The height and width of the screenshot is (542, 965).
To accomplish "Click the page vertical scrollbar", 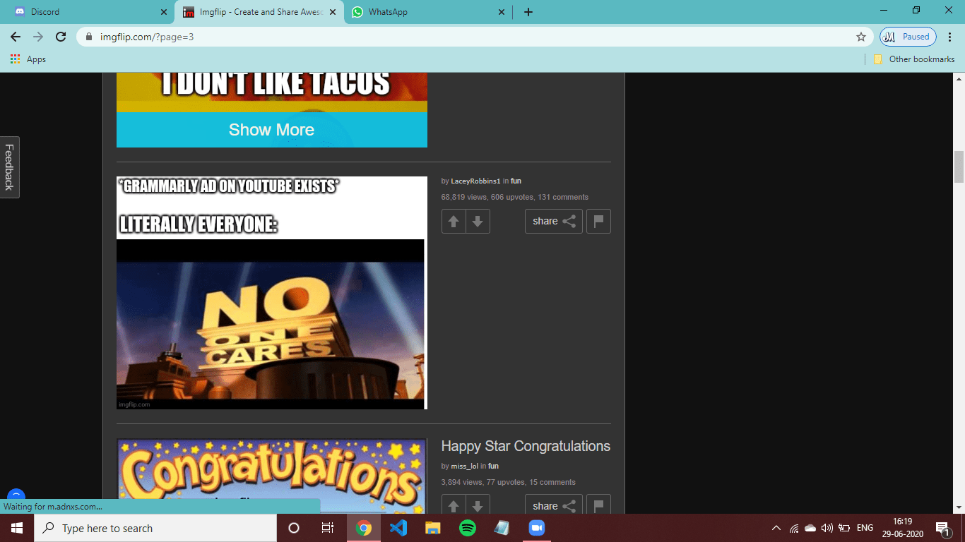I will [959, 167].
